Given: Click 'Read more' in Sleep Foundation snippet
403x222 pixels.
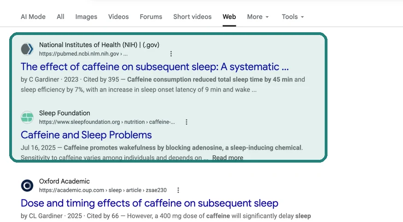Looking at the screenshot, I should [228, 158].
